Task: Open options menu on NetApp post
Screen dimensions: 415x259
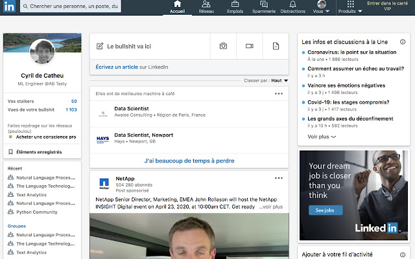Action: (278, 178)
